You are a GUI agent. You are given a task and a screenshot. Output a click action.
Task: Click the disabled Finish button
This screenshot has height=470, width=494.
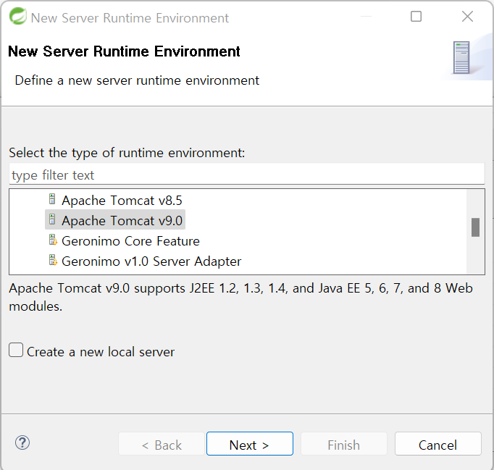(344, 443)
